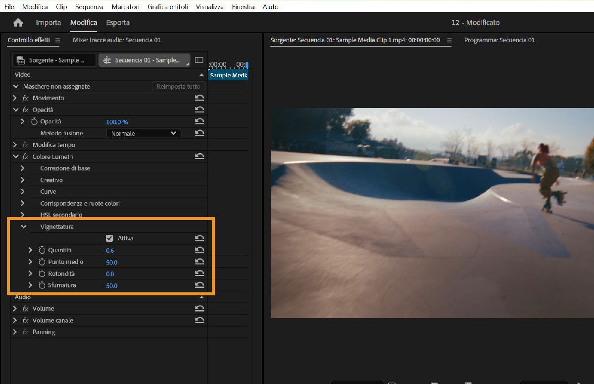This screenshot has height=384, width=594.
Task: Click the Reimposta tutto button
Action: [x=178, y=86]
